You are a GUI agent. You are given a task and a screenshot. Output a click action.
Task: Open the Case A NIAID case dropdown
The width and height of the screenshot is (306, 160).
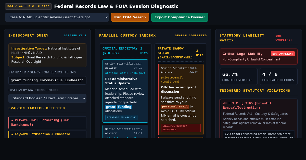(x=57, y=17)
